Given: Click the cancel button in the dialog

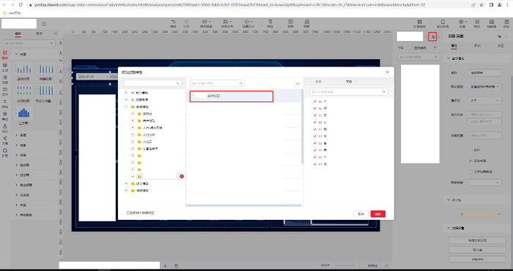Looking at the screenshot, I should point(361,214).
